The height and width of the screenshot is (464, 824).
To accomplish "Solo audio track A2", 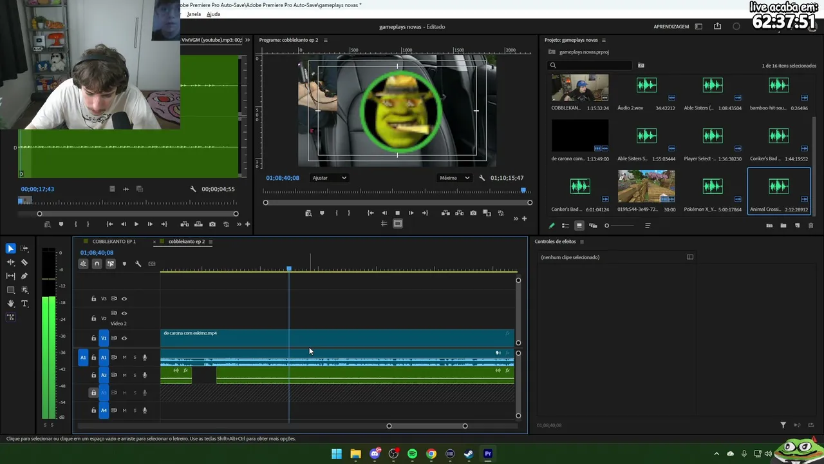I will click(135, 375).
